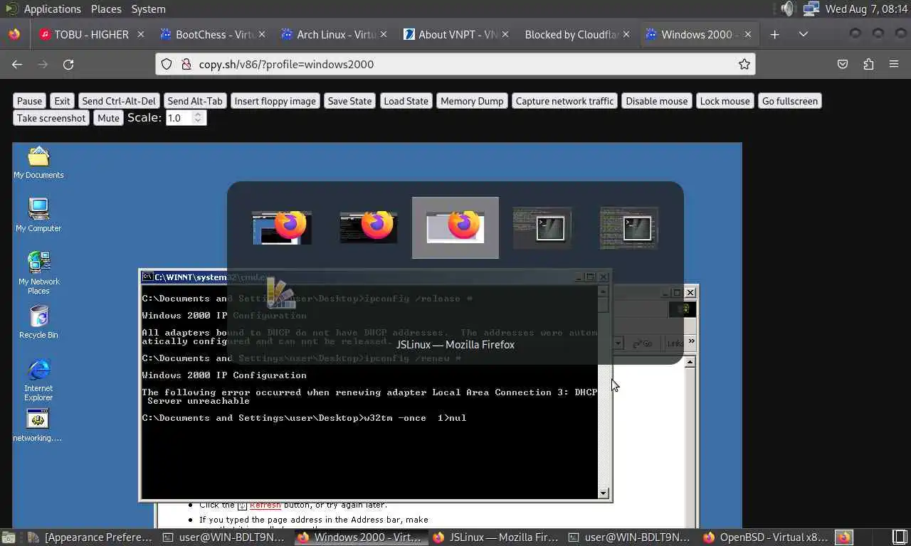Expand the Internet Explorer toolbar overflow chevron
The width and height of the screenshot is (911, 546).
691,343
